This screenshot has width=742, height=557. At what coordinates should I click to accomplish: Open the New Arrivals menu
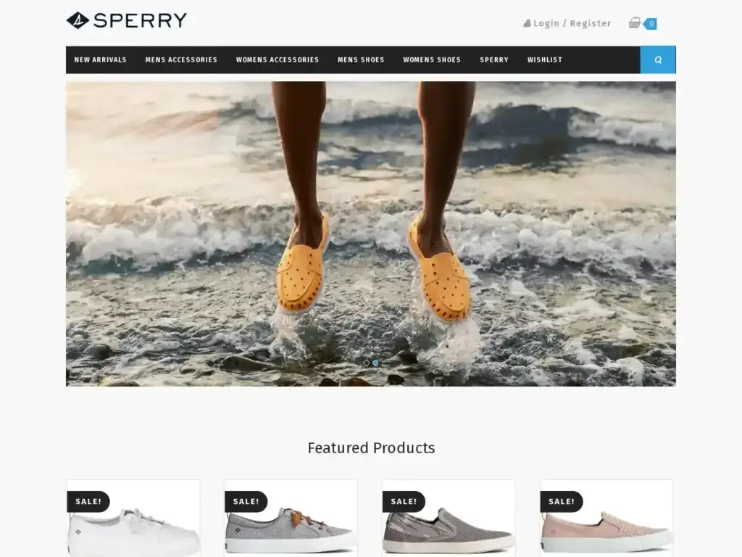tap(100, 59)
